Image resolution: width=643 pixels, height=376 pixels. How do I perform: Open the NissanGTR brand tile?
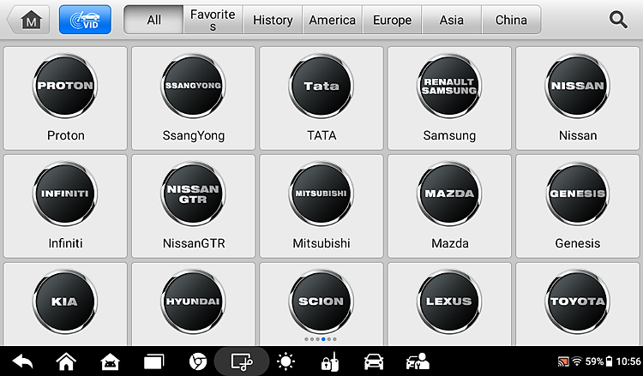[193, 206]
